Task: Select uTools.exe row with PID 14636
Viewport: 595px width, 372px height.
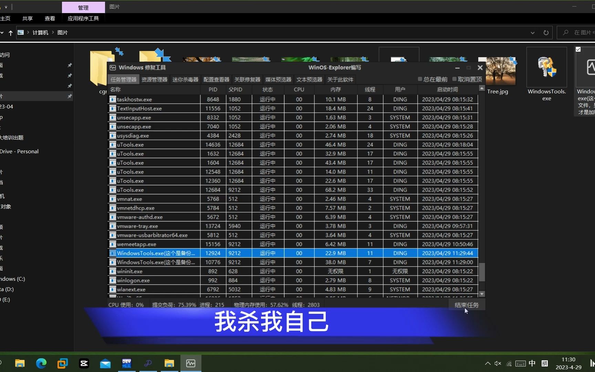Action: pyautogui.click(x=293, y=145)
